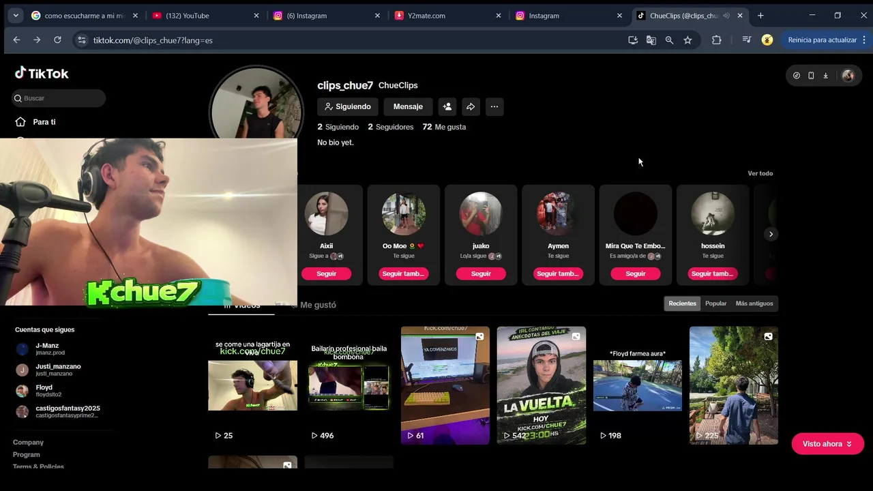Click Ver todo link
873x491 pixels.
tap(760, 173)
